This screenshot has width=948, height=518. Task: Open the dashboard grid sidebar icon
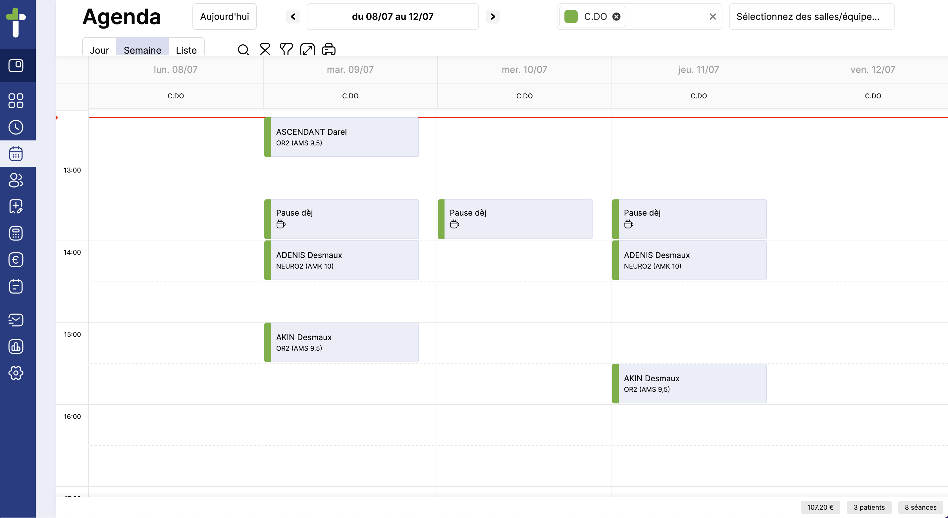(16, 100)
